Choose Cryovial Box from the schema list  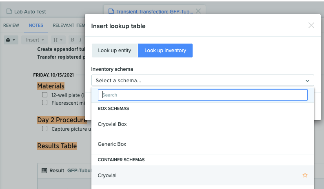112,124
